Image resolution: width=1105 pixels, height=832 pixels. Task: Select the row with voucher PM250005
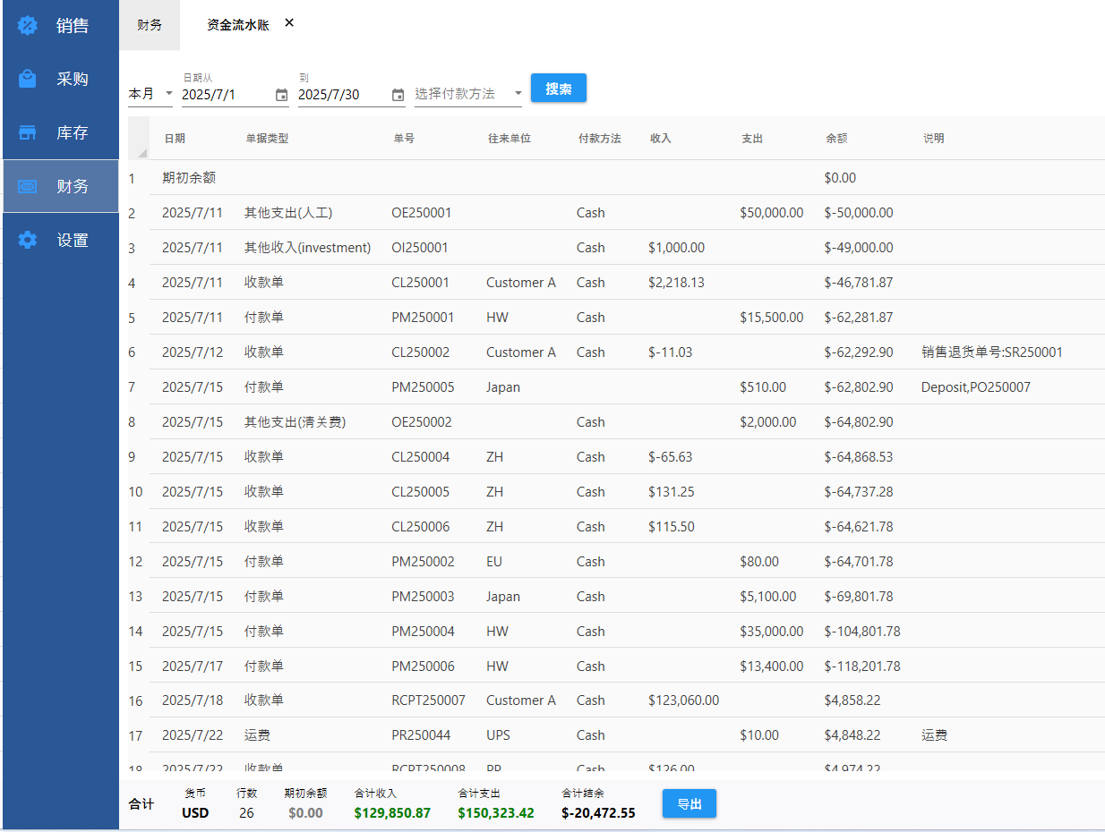[423, 387]
